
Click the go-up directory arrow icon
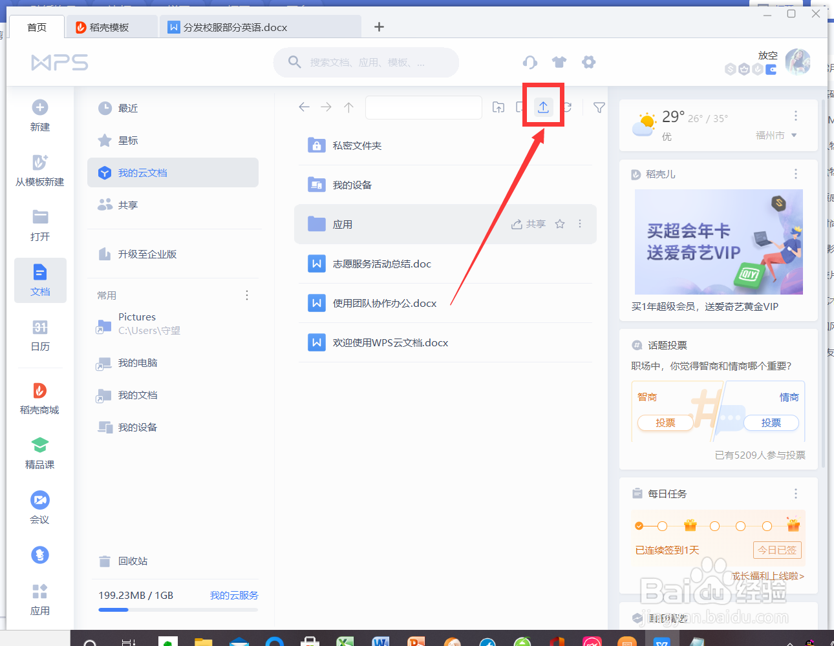348,107
